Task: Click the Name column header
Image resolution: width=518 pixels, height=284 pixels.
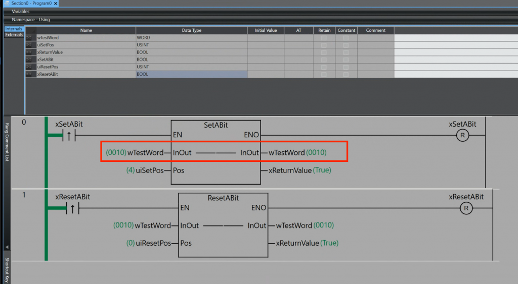Action: coord(86,30)
